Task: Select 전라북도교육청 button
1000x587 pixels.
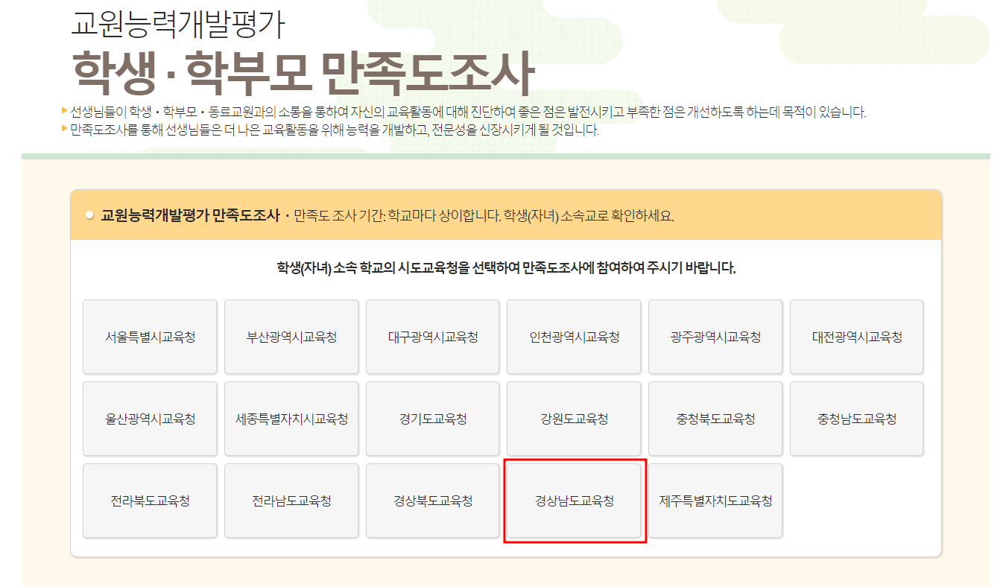Action: [x=150, y=501]
